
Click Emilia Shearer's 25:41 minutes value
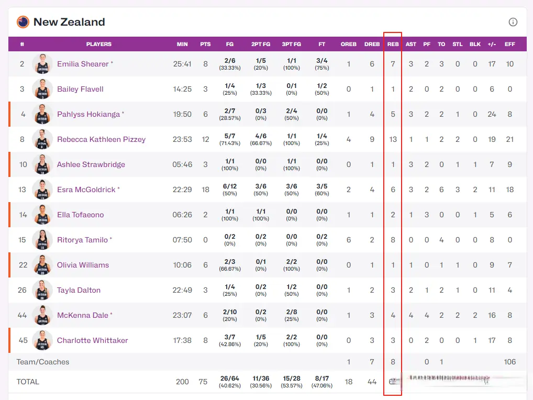(x=182, y=64)
